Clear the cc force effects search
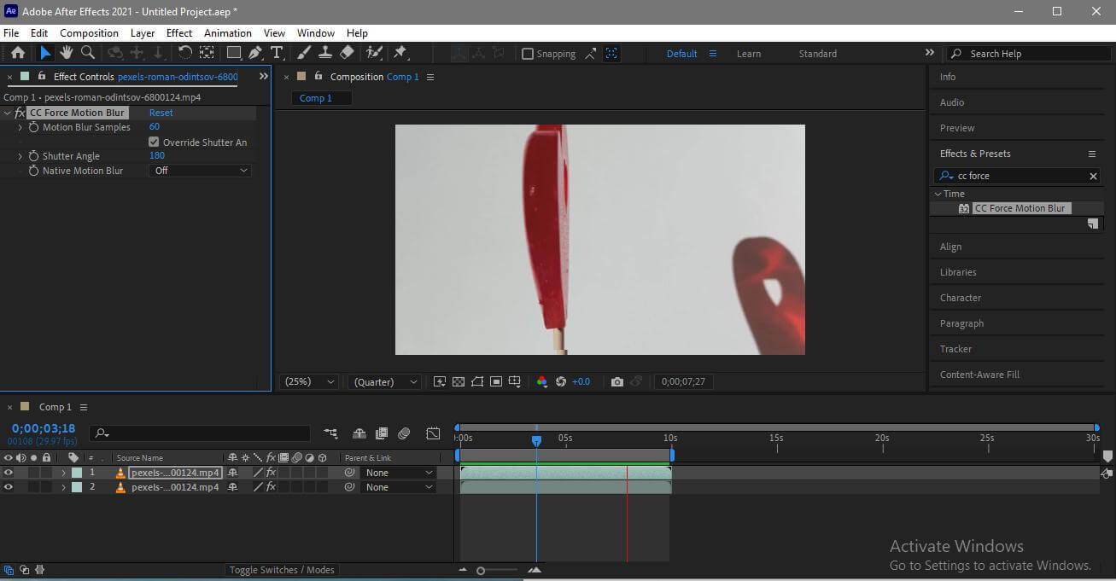 point(1093,176)
